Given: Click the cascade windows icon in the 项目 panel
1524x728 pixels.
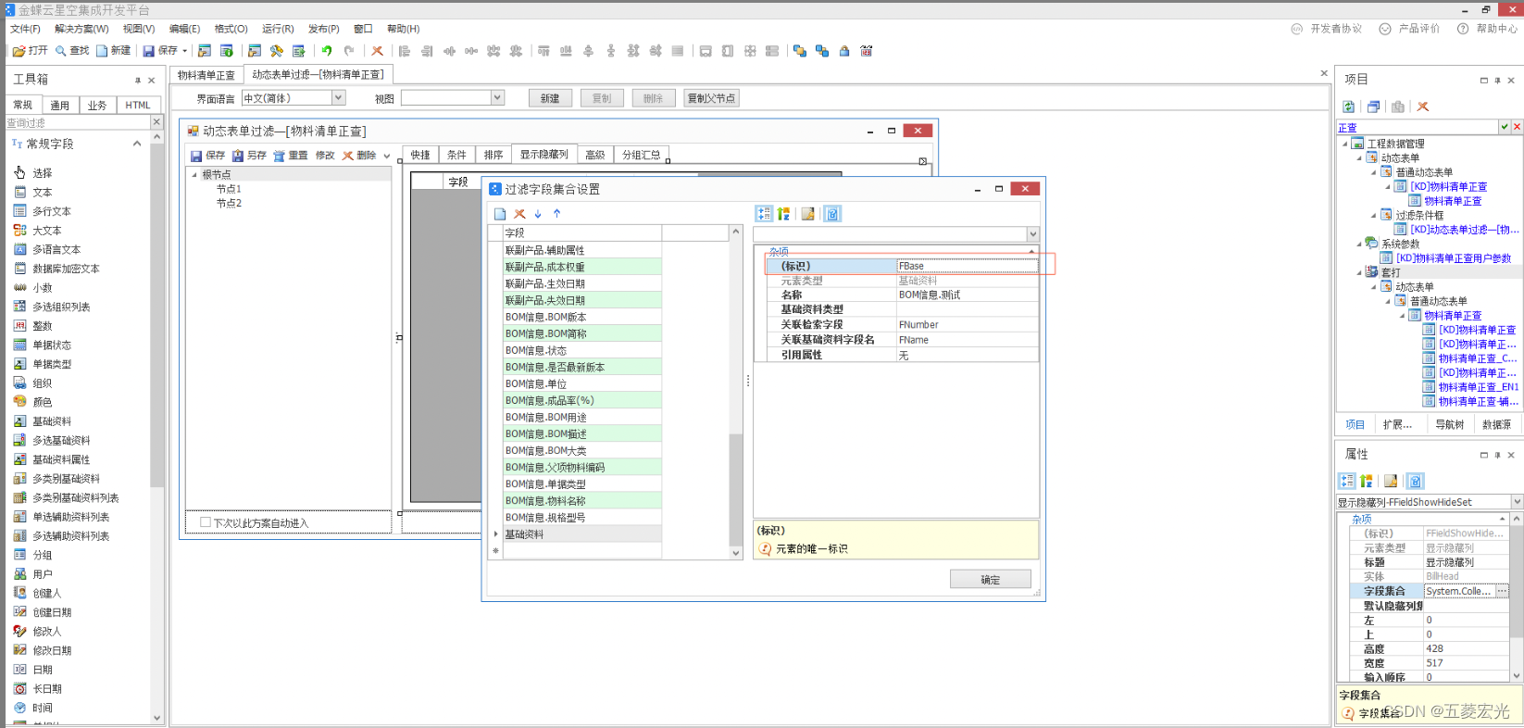Looking at the screenshot, I should (x=1373, y=107).
